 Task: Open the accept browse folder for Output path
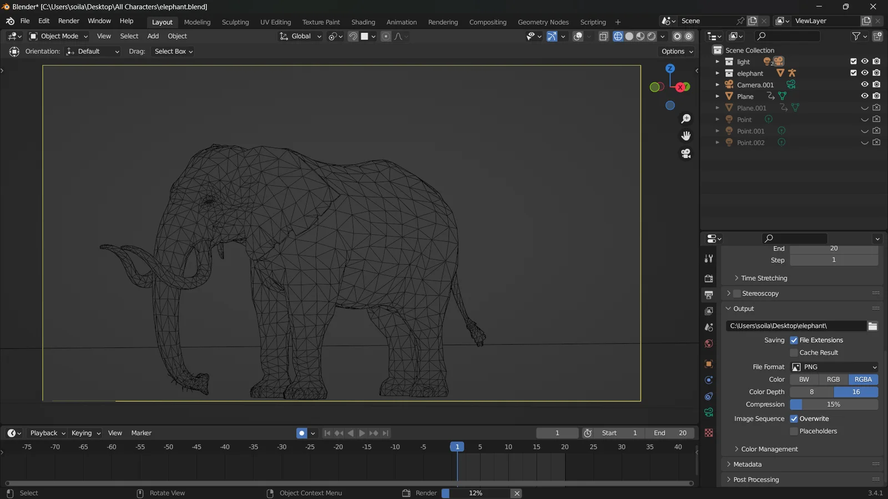coord(872,326)
